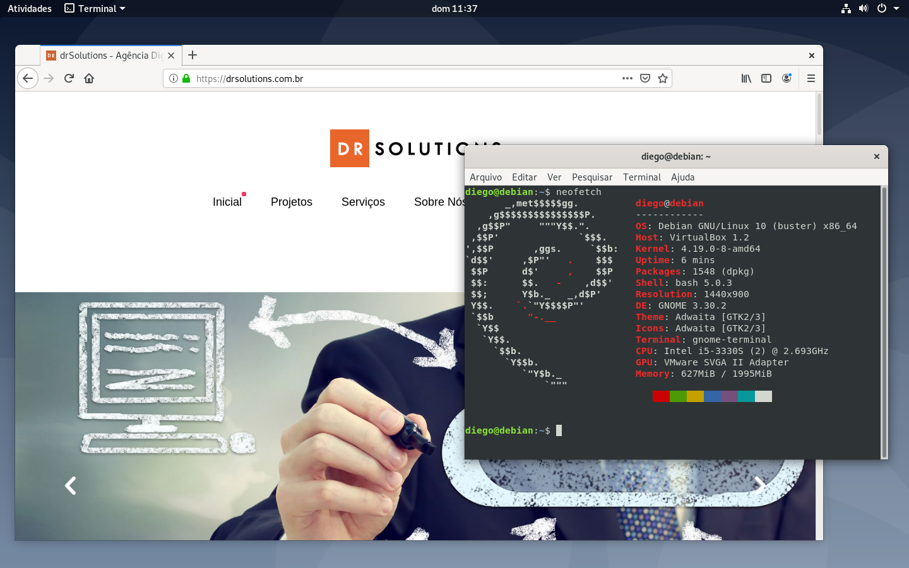
Task: View site information icon in address bar
Action: click(174, 78)
